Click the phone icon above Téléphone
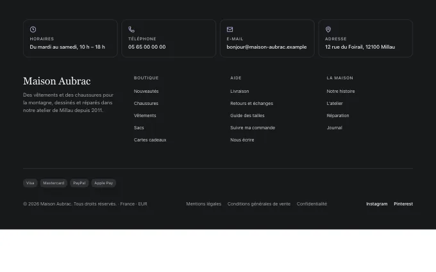 [131, 29]
